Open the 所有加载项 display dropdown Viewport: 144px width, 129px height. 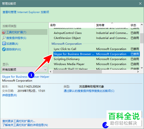coord(24,69)
